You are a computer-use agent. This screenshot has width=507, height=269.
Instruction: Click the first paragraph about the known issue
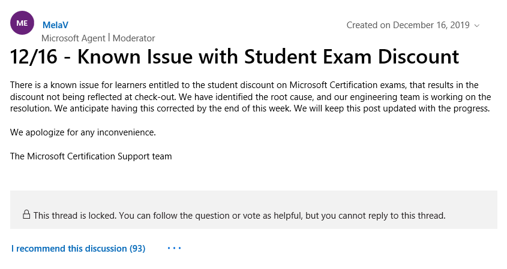pos(251,96)
